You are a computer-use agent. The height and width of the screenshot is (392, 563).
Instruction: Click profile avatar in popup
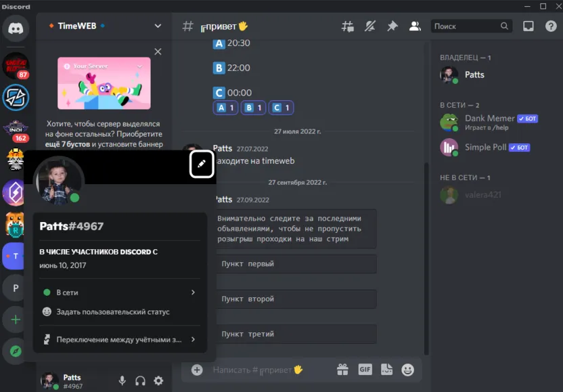click(x=58, y=182)
